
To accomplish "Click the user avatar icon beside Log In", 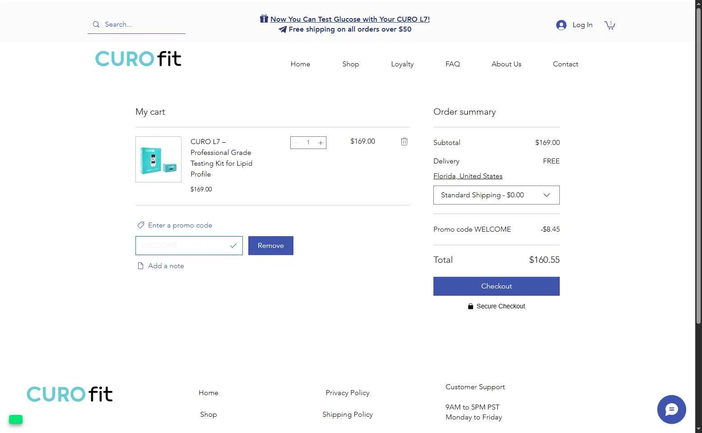I will click(561, 25).
